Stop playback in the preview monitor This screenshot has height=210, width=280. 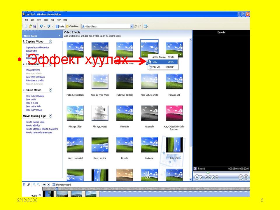click(x=201, y=177)
